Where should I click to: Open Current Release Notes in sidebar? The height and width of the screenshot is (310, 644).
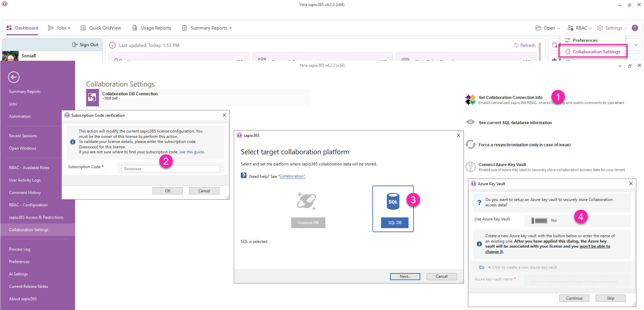pos(29,287)
